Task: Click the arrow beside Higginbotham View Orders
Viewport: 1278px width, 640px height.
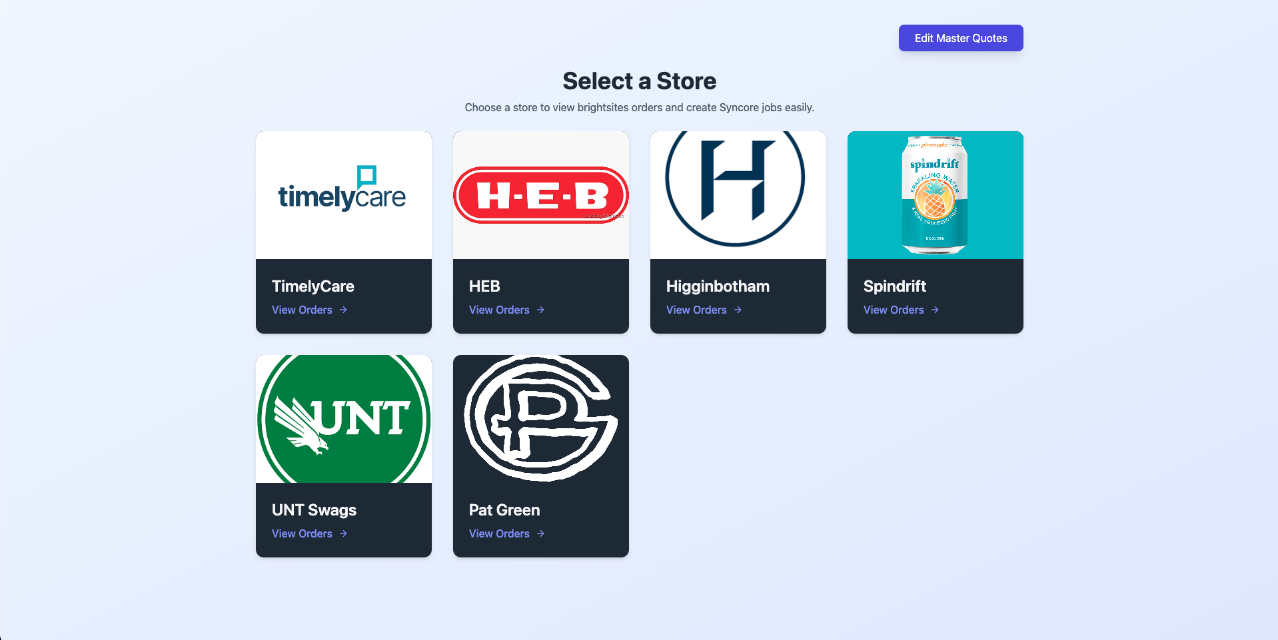Action: tap(738, 310)
